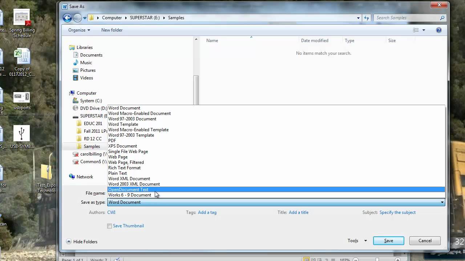Click Add a title link
This screenshot has width=465, height=261.
coord(299,212)
